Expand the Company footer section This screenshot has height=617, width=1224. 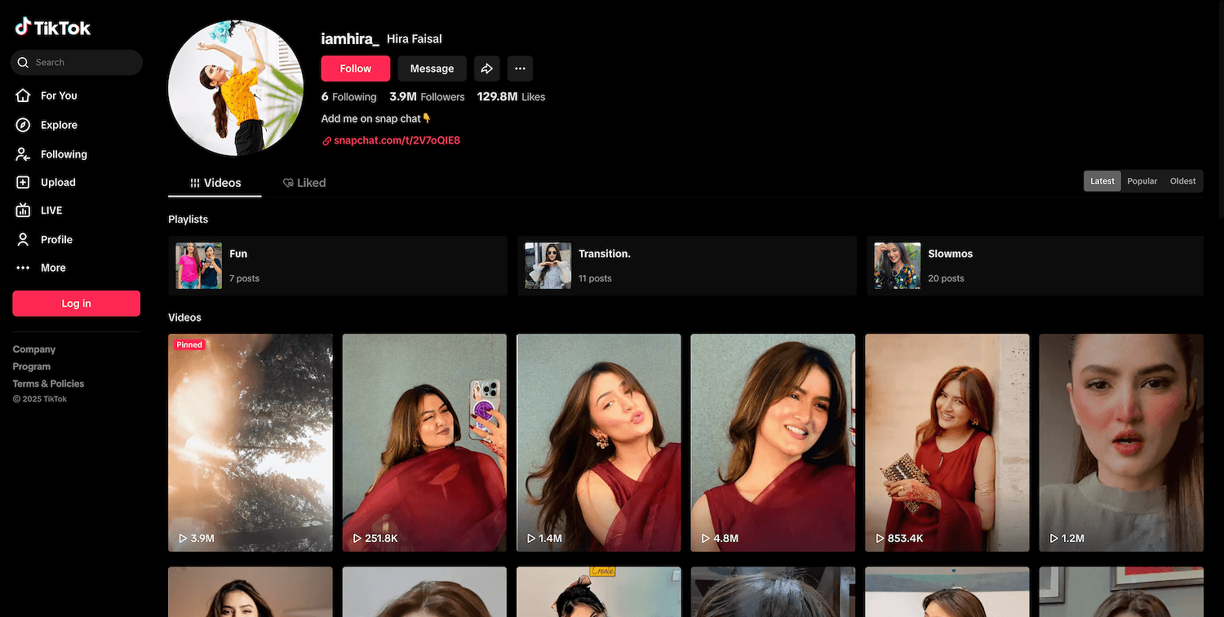point(34,349)
